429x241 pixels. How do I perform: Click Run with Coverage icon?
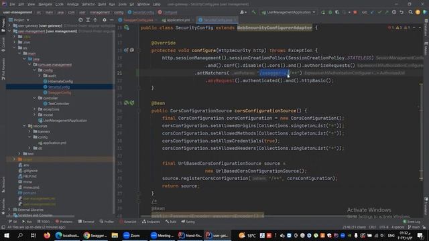click(337, 12)
